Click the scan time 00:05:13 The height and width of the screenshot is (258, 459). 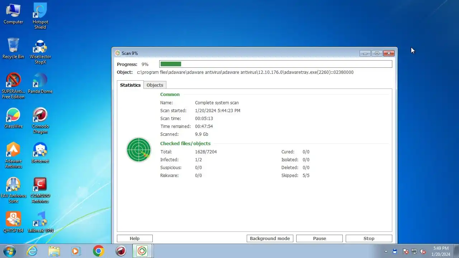tap(204, 119)
